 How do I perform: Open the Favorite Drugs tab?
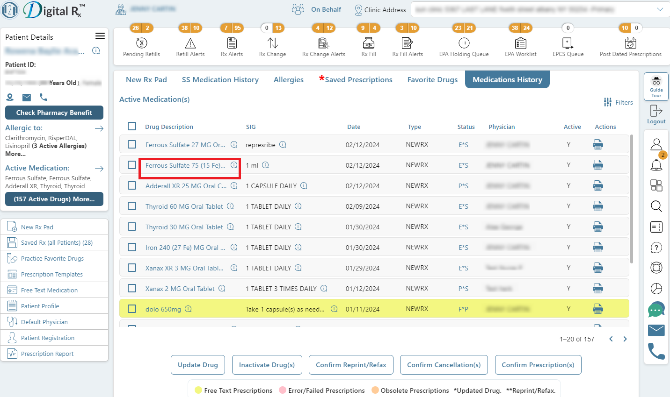(432, 80)
